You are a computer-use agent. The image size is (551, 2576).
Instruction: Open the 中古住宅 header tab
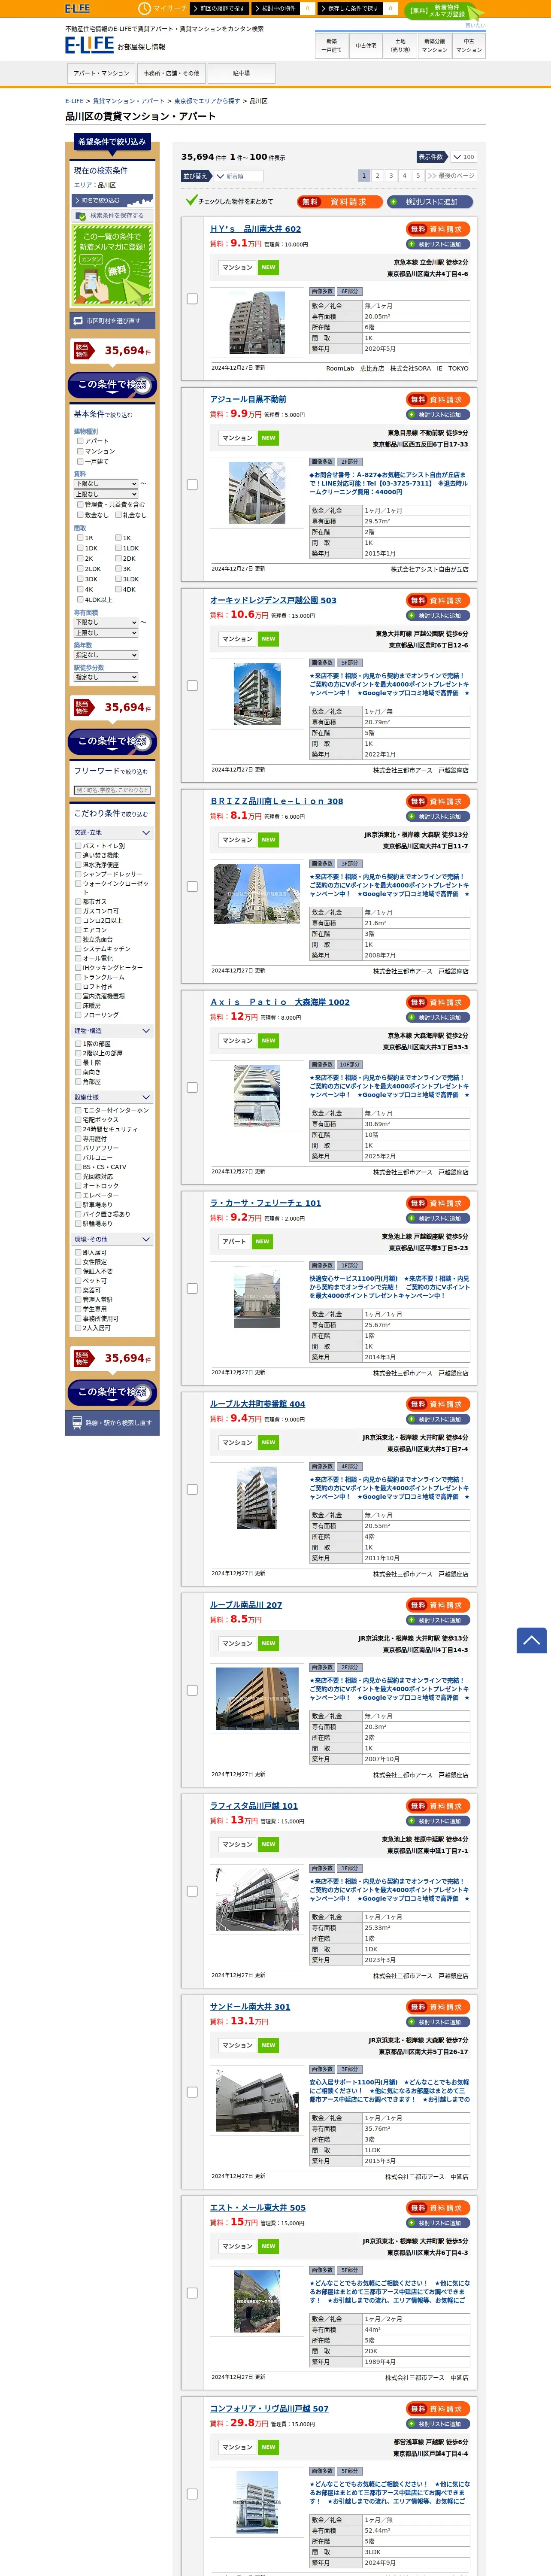(366, 45)
